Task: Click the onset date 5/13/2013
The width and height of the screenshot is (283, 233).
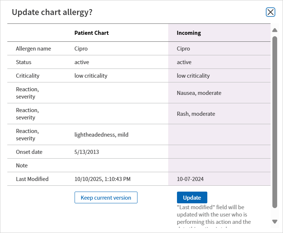Action: [x=87, y=152]
